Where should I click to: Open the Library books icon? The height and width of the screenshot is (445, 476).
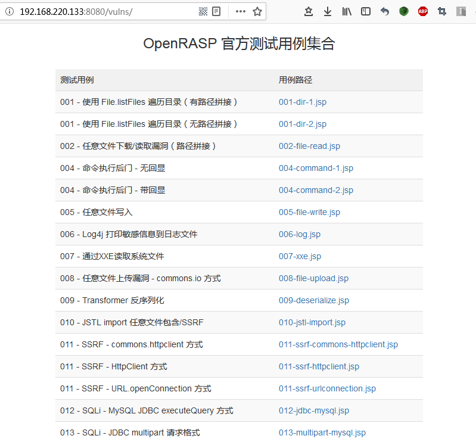[347, 11]
